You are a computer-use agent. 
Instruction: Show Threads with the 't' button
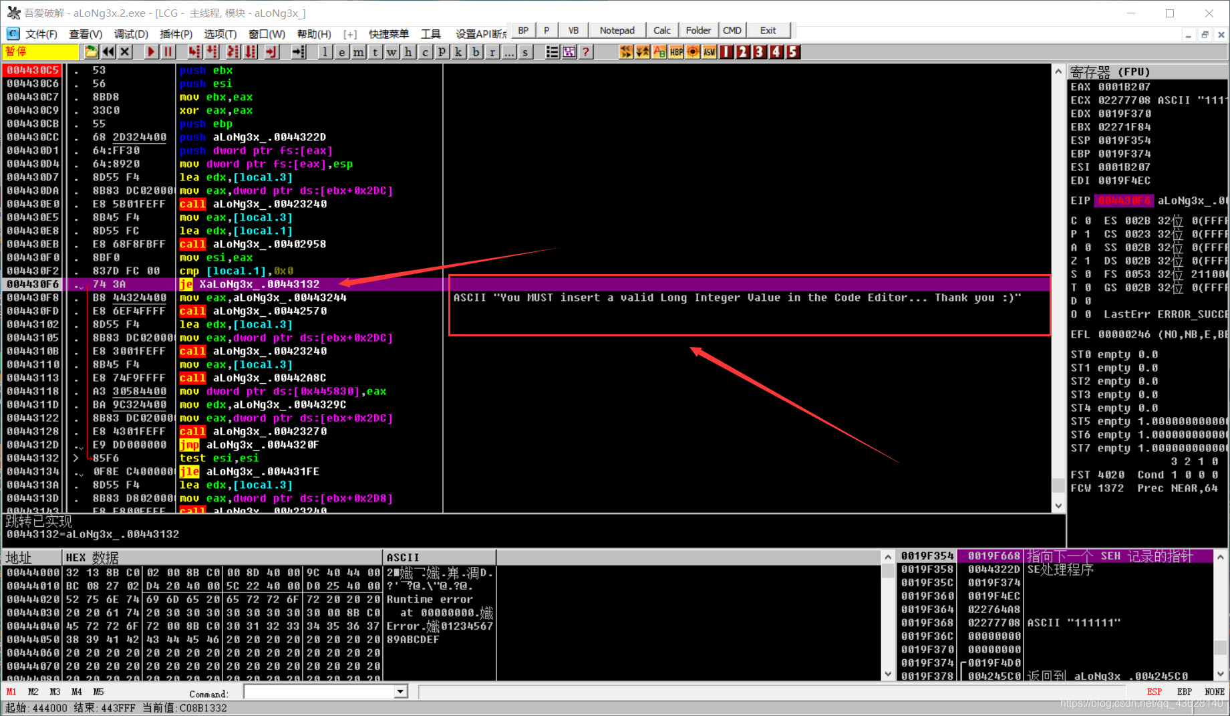375,51
